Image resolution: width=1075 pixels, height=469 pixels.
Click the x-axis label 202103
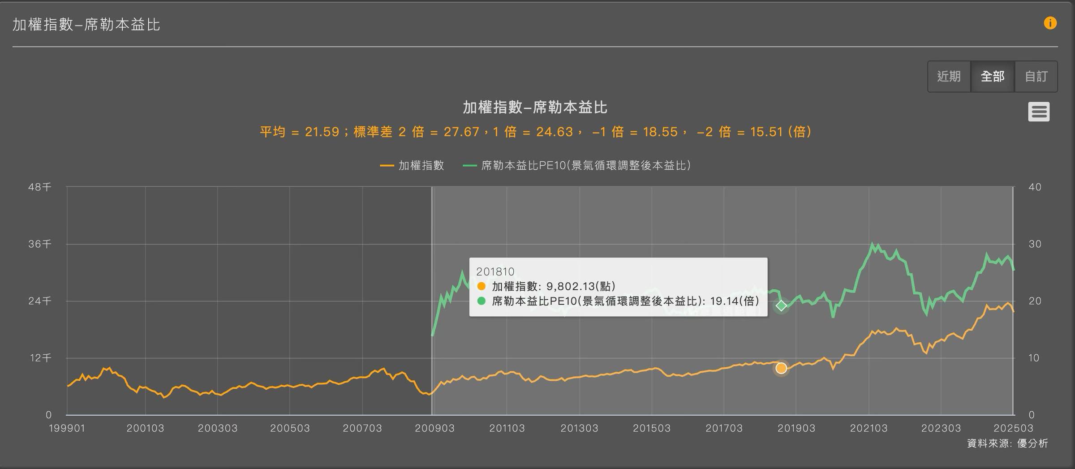pos(869,428)
